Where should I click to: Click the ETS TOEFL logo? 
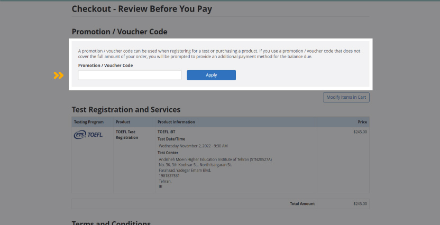[x=88, y=135]
